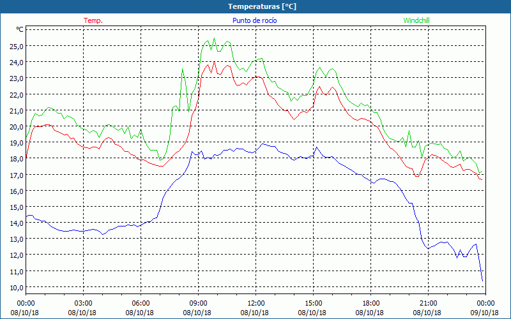Image resolution: width=511 pixels, height=319 pixels.
Task: Click the 15:00 time axis label
Action: 313,304
